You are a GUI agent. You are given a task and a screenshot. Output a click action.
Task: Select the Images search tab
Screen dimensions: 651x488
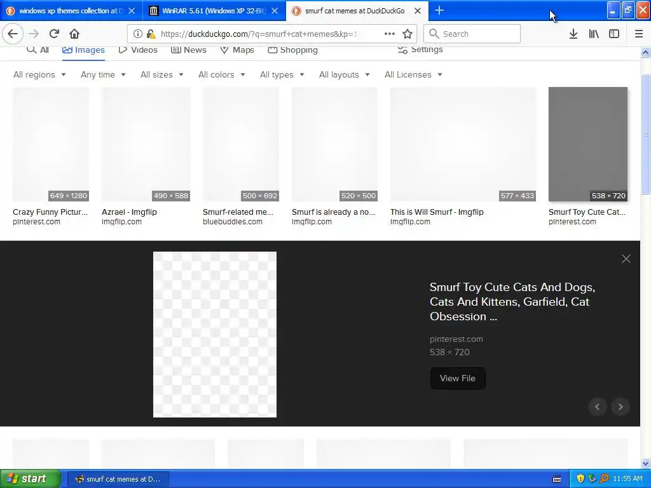click(83, 50)
